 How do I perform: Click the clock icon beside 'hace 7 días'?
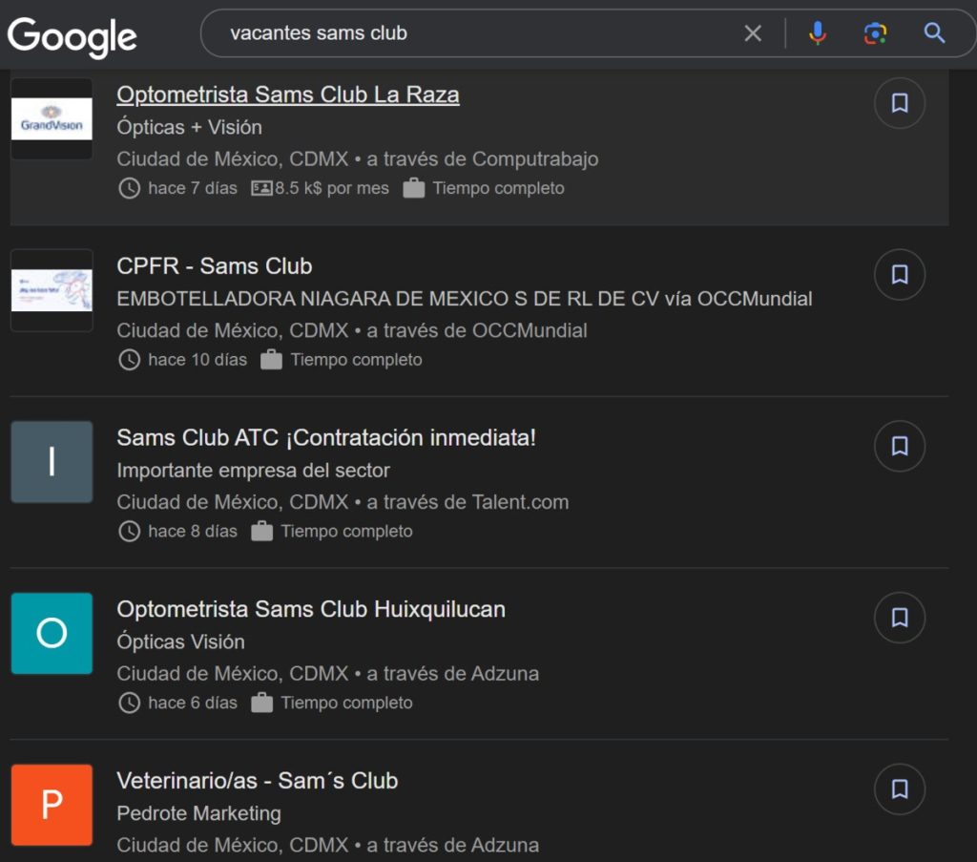pos(129,188)
